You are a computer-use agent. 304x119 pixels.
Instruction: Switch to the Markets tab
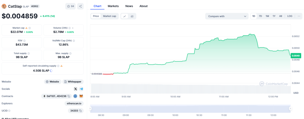click(x=113, y=6)
